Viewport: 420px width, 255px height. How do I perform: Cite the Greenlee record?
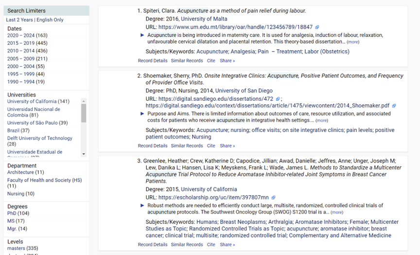point(211,245)
